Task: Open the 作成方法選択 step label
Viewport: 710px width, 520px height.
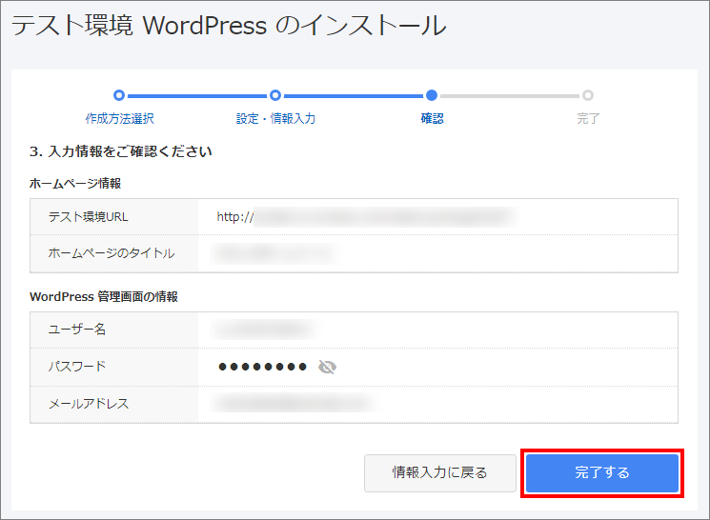Action: click(x=119, y=119)
